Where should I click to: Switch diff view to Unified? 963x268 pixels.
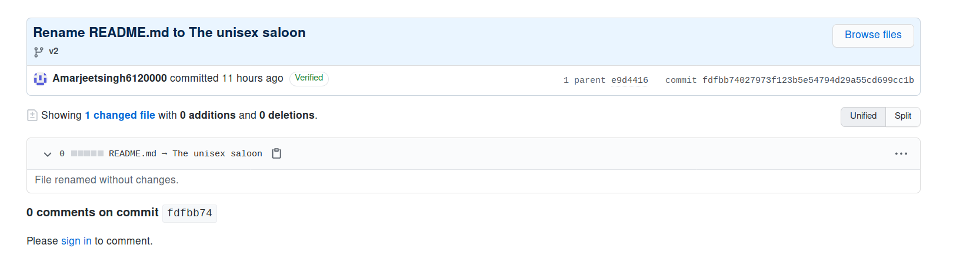pos(863,116)
